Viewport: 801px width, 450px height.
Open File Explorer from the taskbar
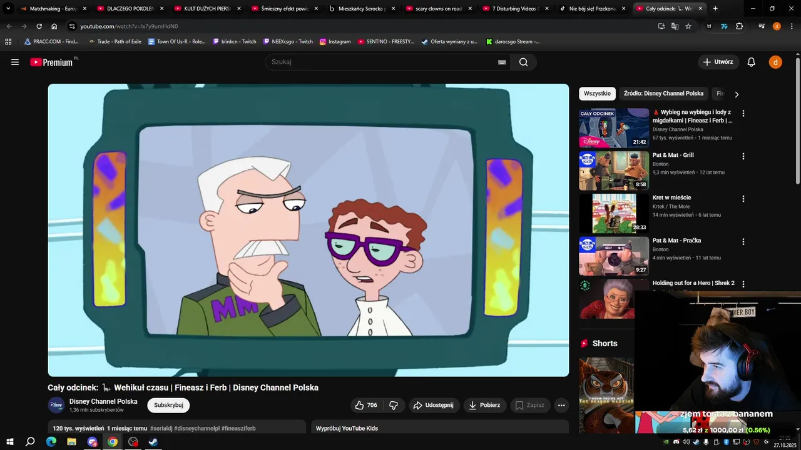click(x=71, y=442)
